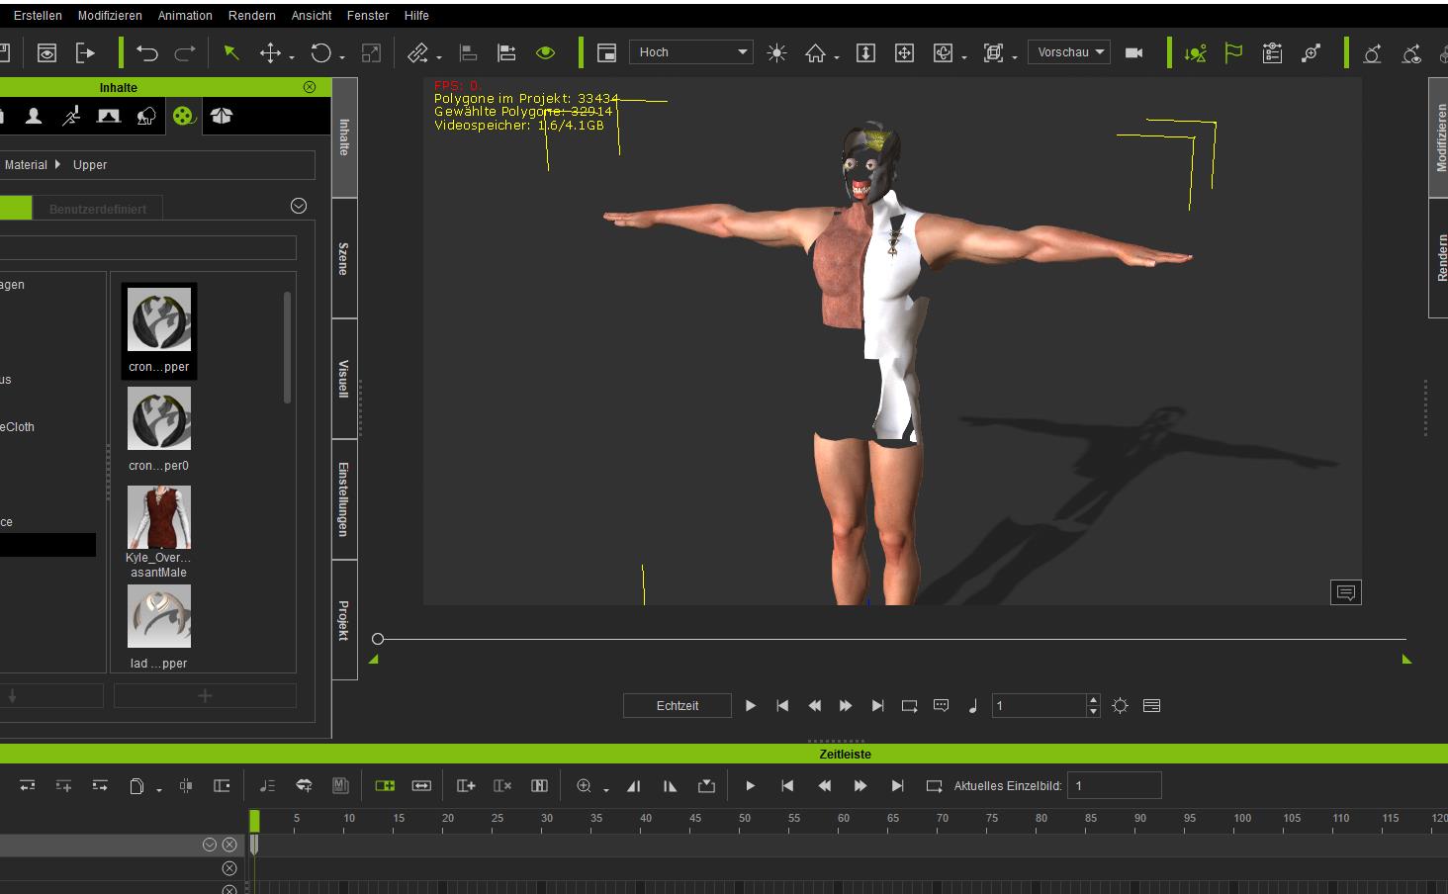Click the green actor physics icon
This screenshot has width=1448, height=894.
(1195, 52)
